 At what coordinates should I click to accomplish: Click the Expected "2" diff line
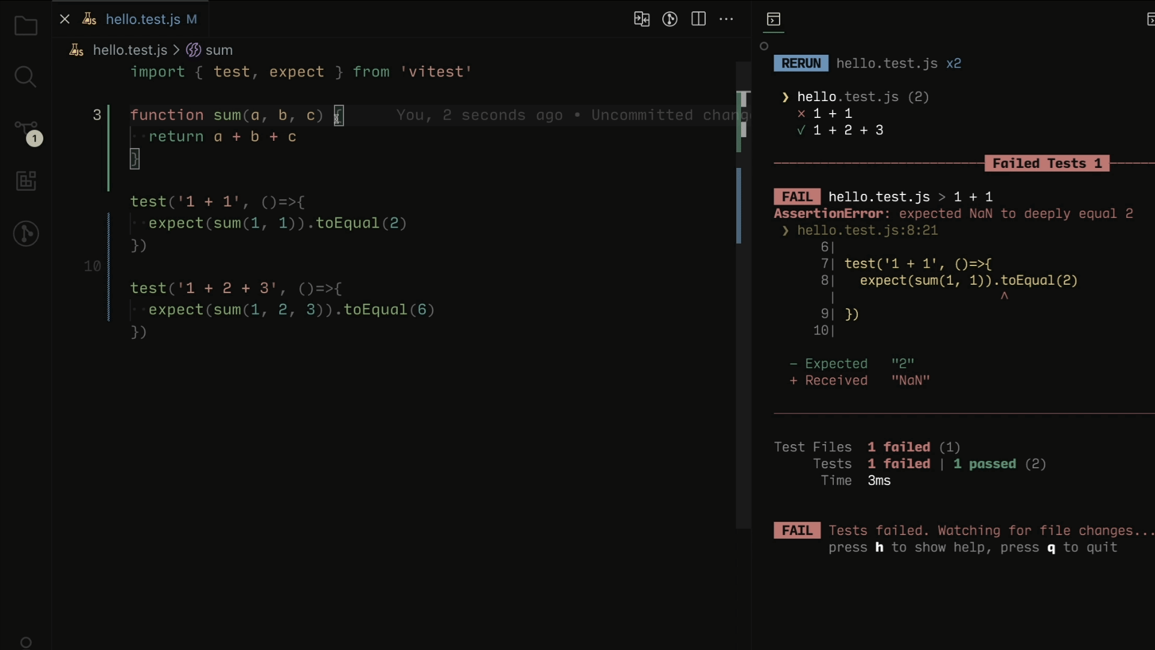pos(852,364)
